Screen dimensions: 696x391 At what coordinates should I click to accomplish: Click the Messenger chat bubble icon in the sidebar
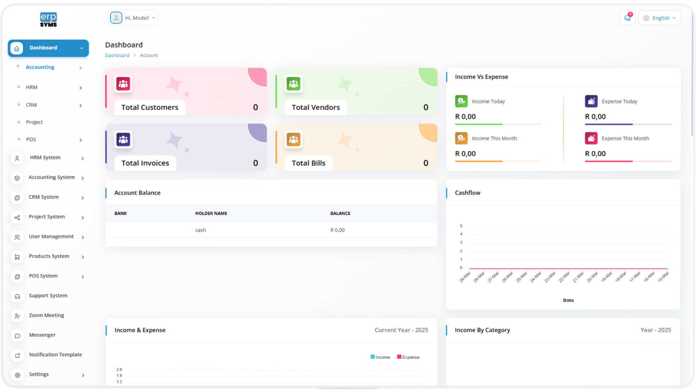click(x=17, y=336)
